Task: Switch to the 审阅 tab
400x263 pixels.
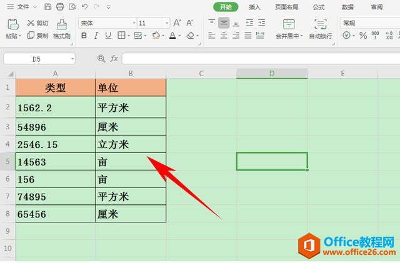Action: point(377,7)
